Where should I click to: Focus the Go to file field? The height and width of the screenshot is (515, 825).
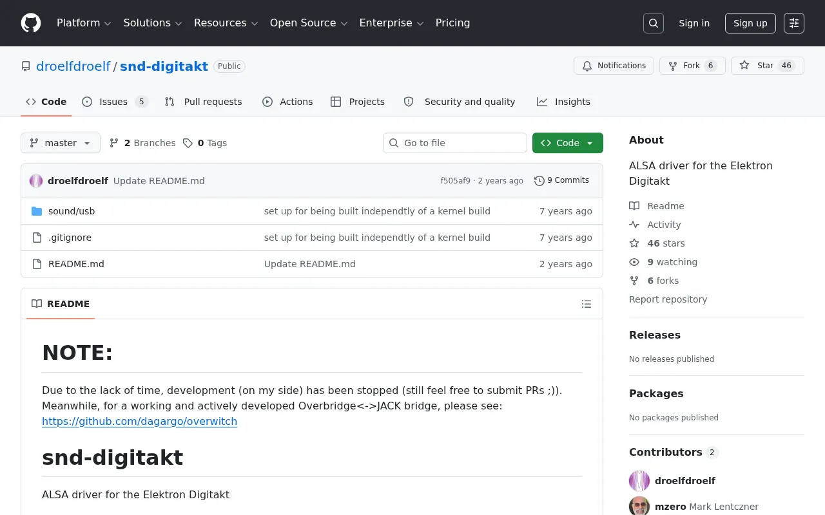pos(455,143)
